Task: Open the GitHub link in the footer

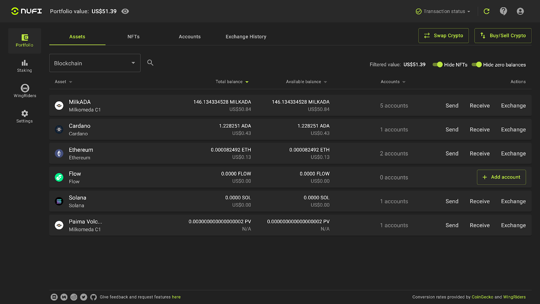Action: coord(93,297)
